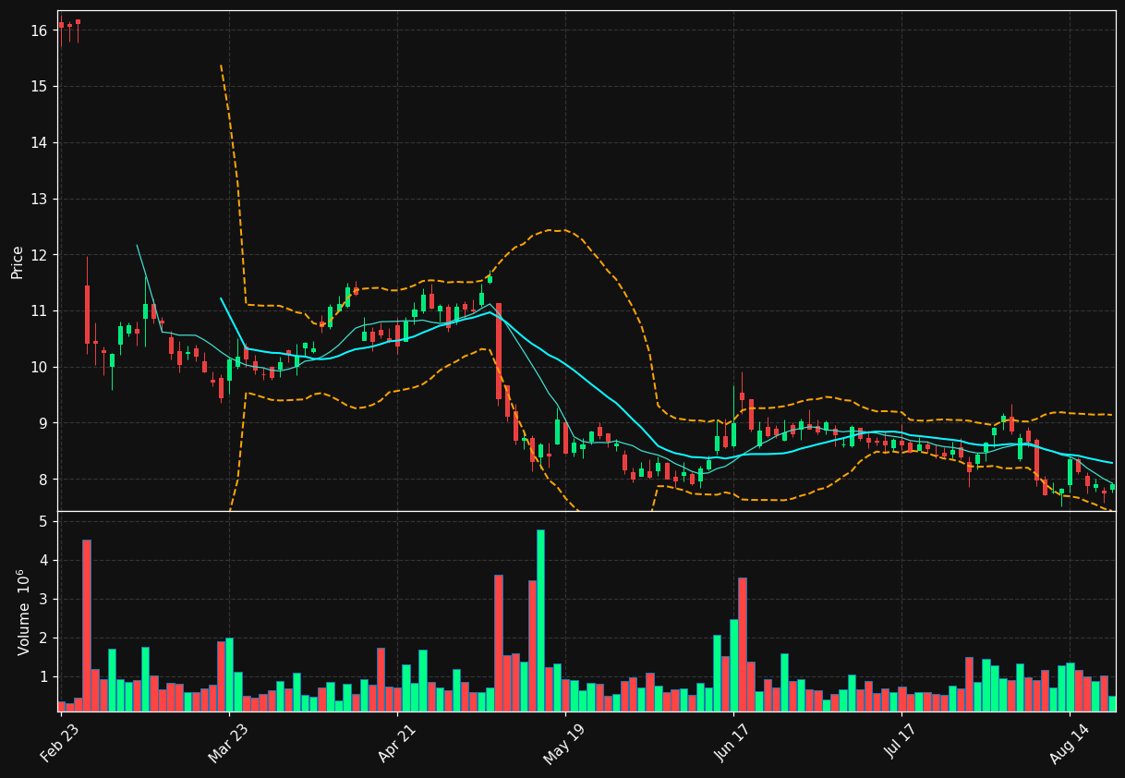Select price tick label 9
This screenshot has height=778, width=1125.
(43, 423)
